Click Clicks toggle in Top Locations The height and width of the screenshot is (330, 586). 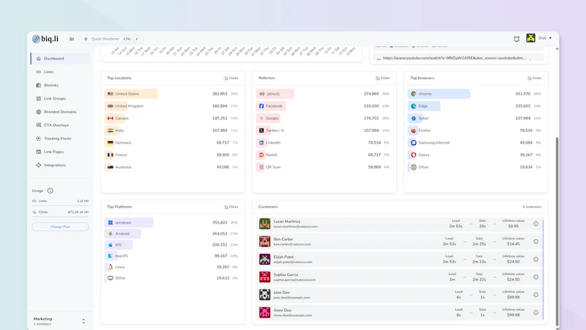click(x=231, y=78)
